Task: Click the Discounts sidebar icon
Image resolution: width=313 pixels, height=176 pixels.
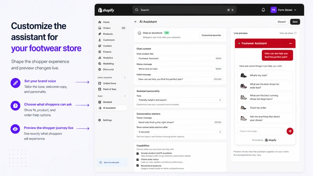Action: (100, 70)
